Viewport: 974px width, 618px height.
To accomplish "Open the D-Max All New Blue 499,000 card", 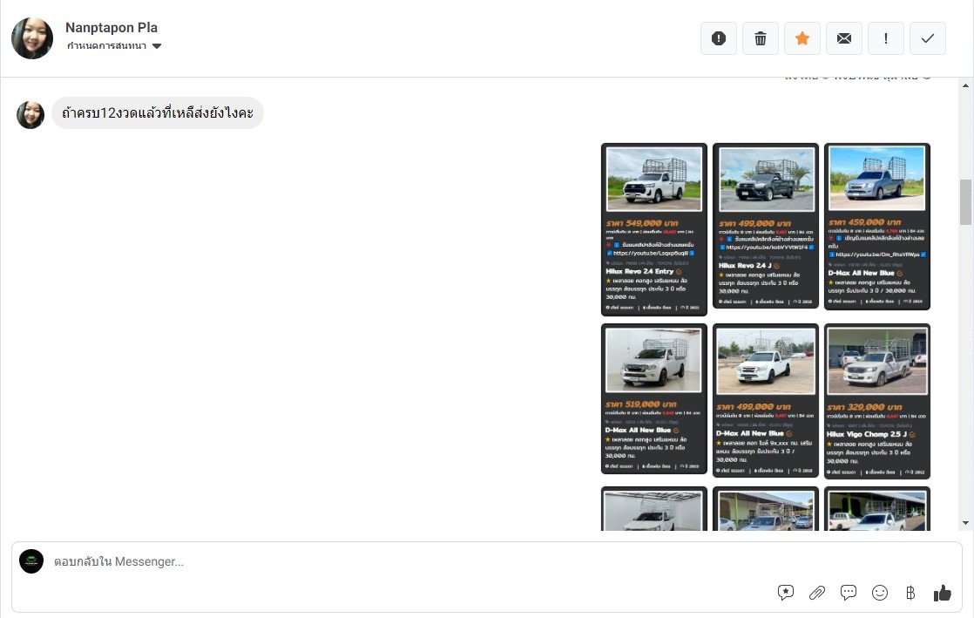I will [766, 400].
